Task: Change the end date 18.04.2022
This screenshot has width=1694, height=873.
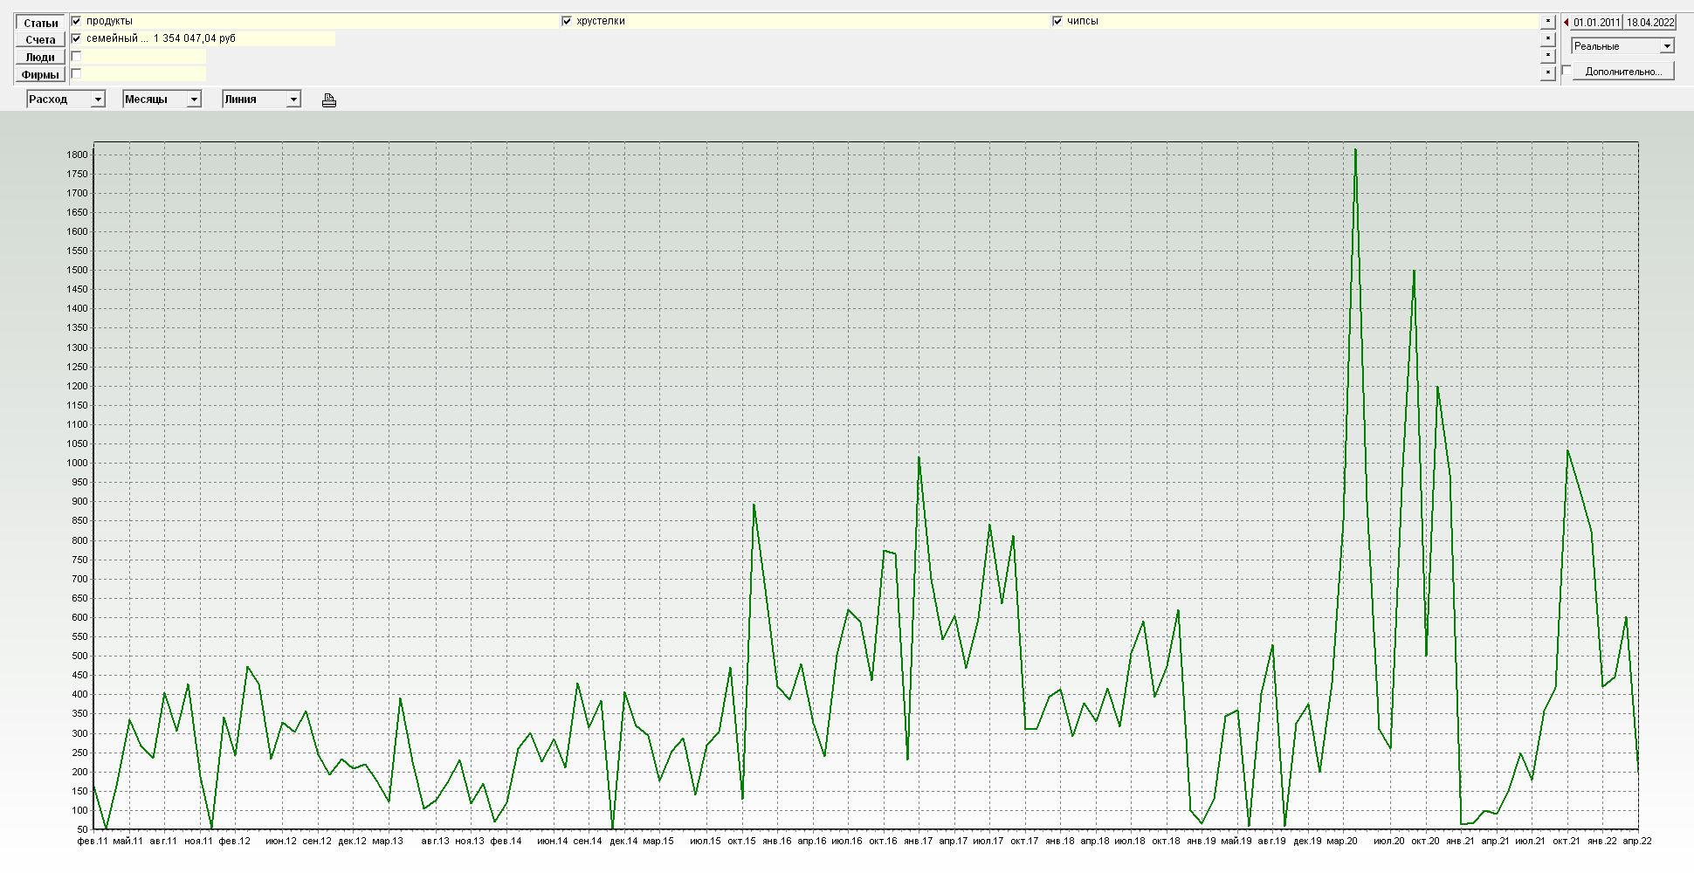Action: 1649,23
